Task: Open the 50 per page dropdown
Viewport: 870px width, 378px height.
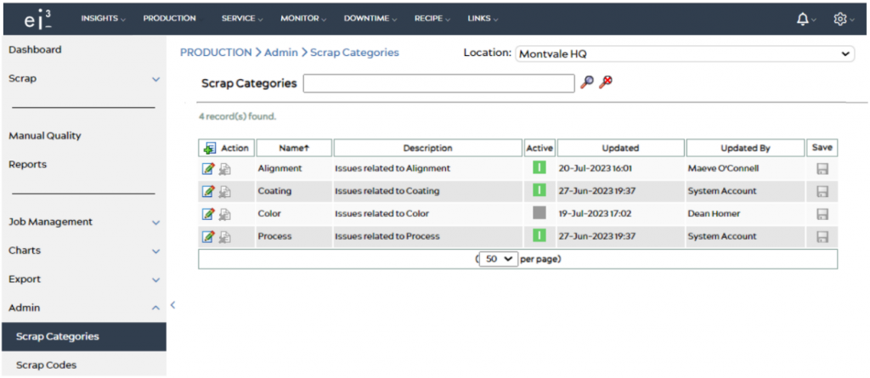Action: [x=498, y=259]
